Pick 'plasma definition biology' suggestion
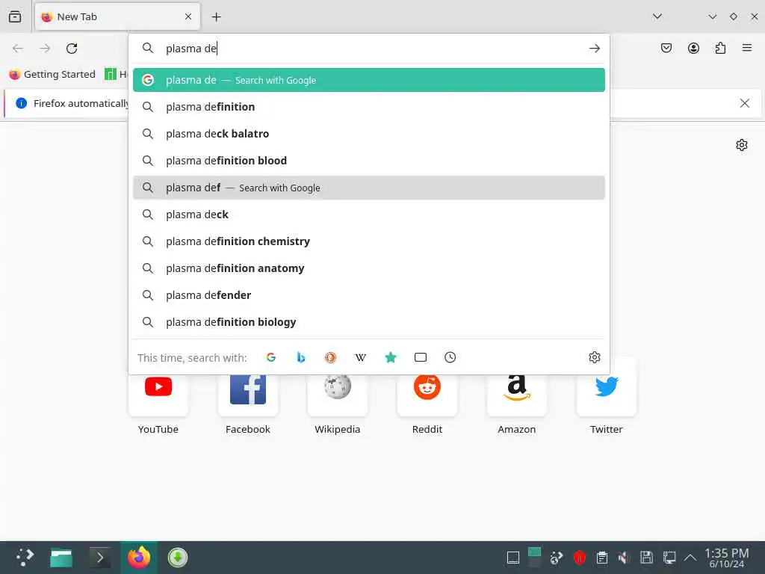The image size is (765, 574). tap(369, 321)
